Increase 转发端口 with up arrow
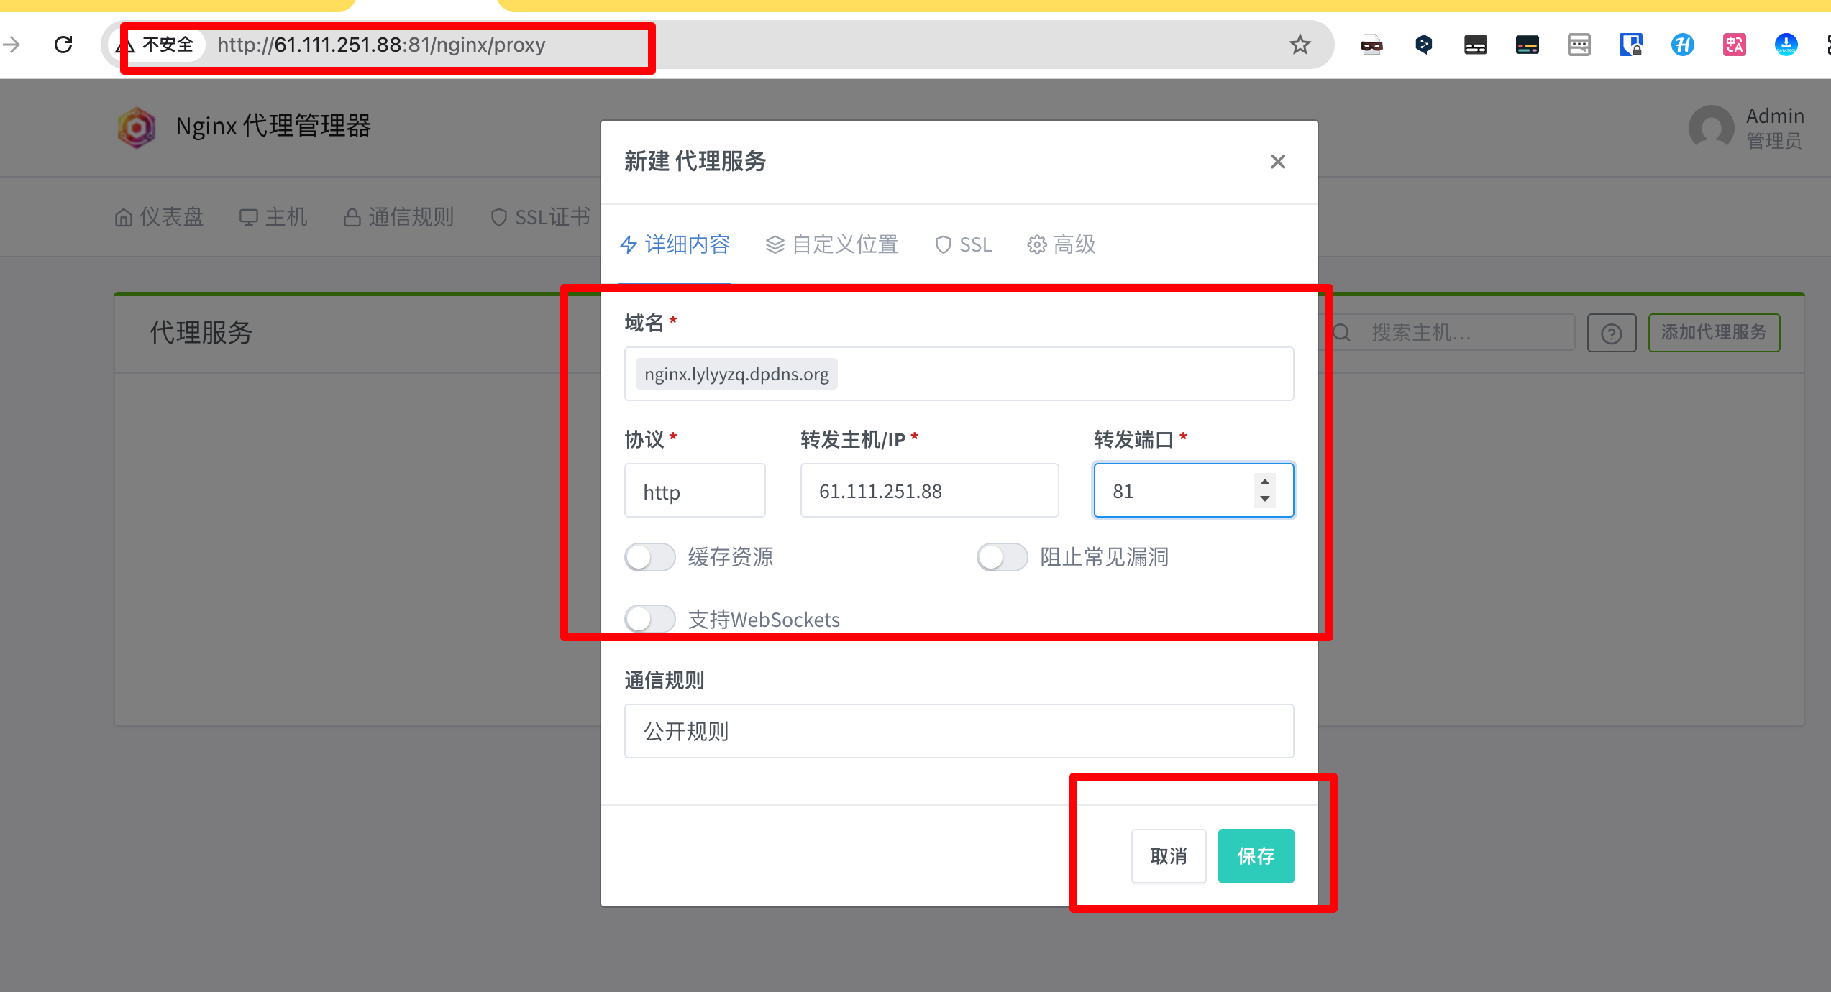 tap(1264, 482)
